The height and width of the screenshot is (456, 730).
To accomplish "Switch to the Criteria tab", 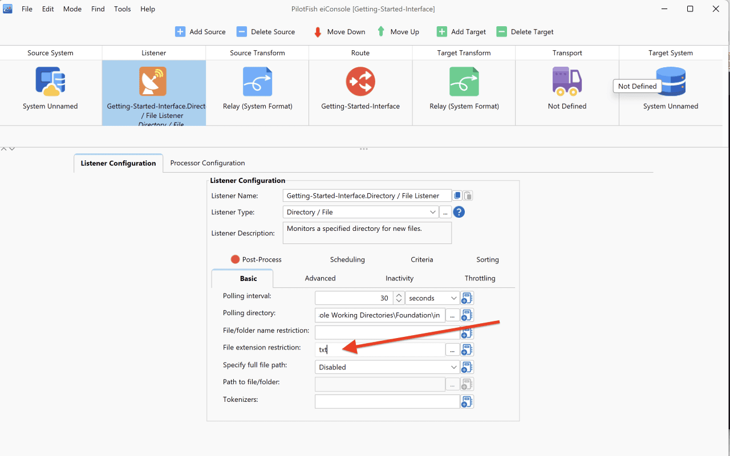I will [x=422, y=259].
